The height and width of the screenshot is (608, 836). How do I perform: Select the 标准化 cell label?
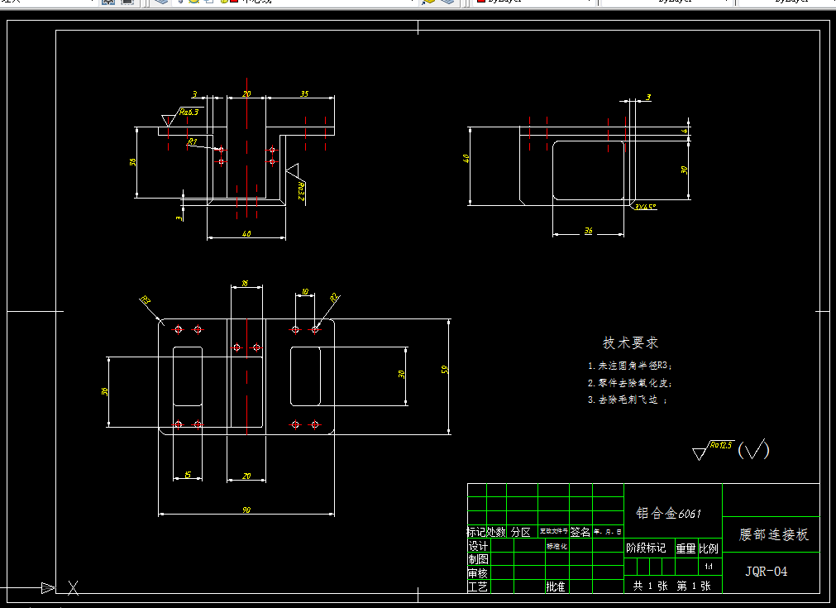557,546
